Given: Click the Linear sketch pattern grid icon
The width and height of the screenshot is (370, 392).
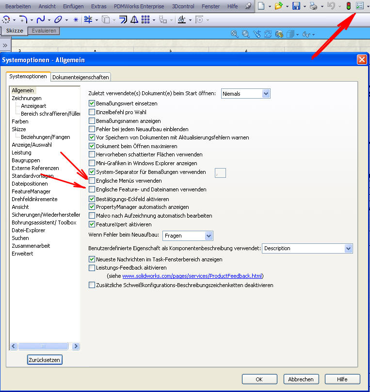Looking at the screenshot, I should pos(145,19).
